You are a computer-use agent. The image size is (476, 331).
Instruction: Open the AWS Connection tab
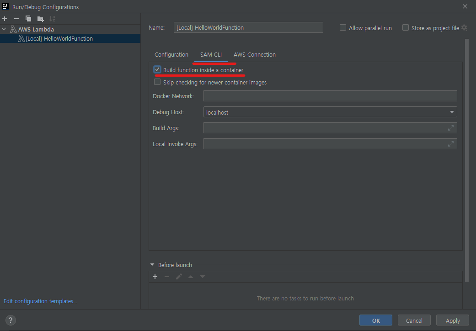(254, 55)
